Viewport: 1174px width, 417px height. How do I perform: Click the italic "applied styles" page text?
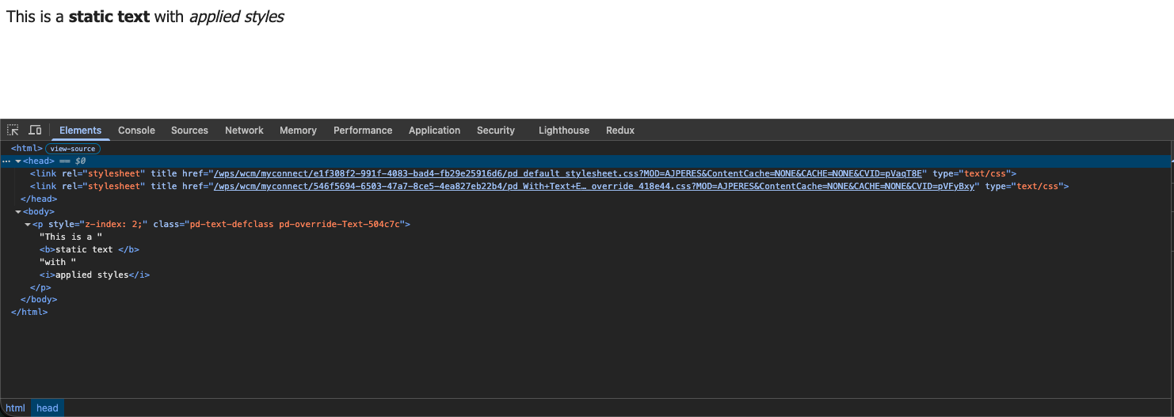[236, 16]
